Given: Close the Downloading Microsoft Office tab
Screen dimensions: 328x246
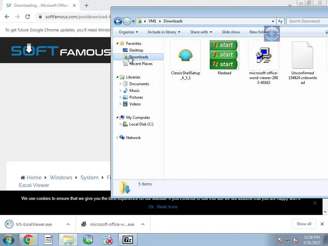Looking at the screenshot, I should tap(74, 6).
